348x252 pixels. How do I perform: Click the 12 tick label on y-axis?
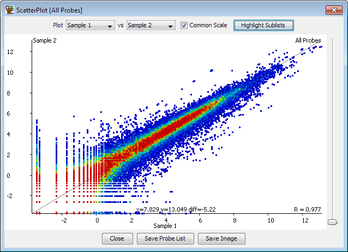(10, 51)
